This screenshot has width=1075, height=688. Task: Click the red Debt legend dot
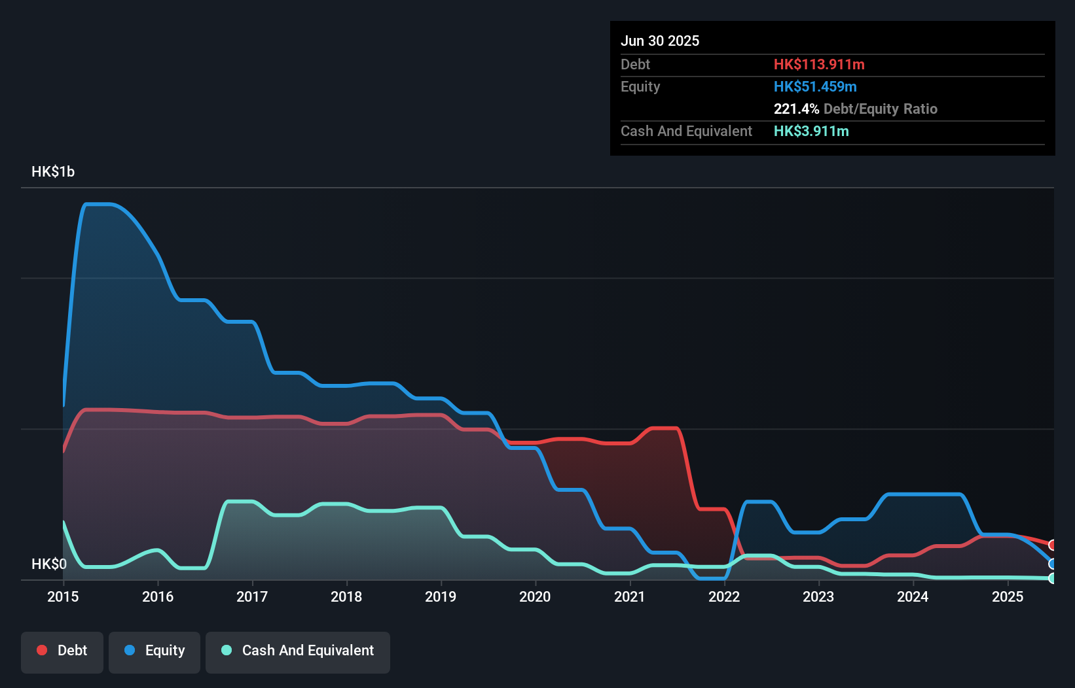[x=42, y=650]
